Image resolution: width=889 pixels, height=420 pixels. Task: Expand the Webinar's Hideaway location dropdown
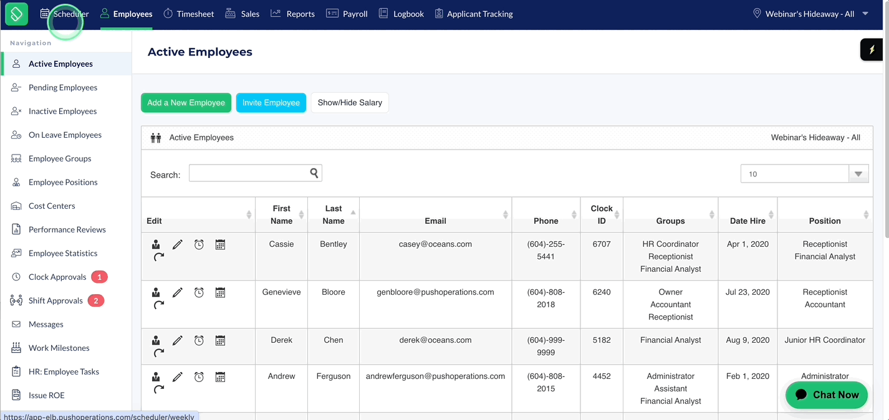[x=810, y=14]
